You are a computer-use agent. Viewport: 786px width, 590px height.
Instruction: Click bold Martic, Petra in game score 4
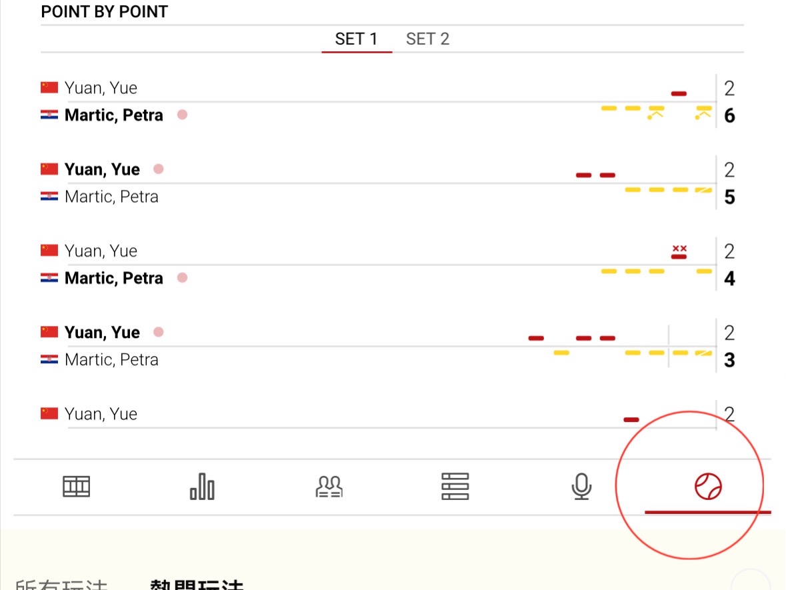pos(114,278)
